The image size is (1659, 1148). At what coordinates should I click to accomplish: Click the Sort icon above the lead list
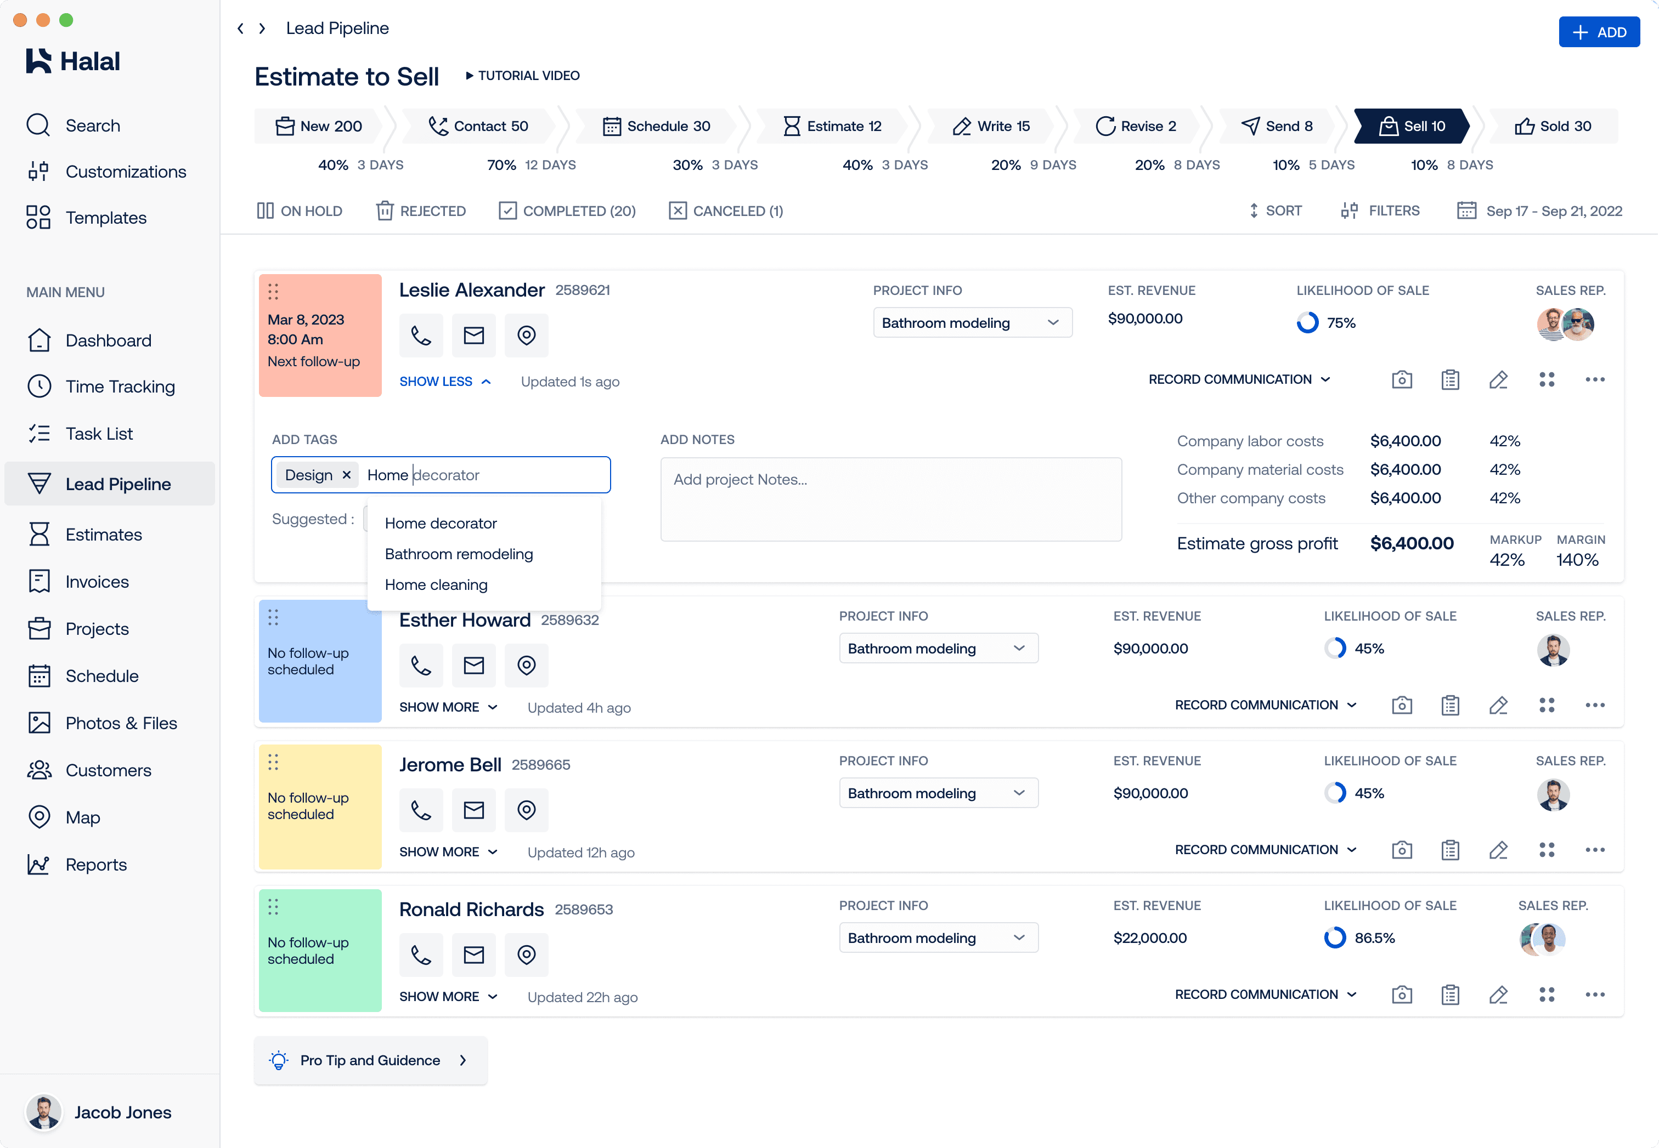[1276, 211]
